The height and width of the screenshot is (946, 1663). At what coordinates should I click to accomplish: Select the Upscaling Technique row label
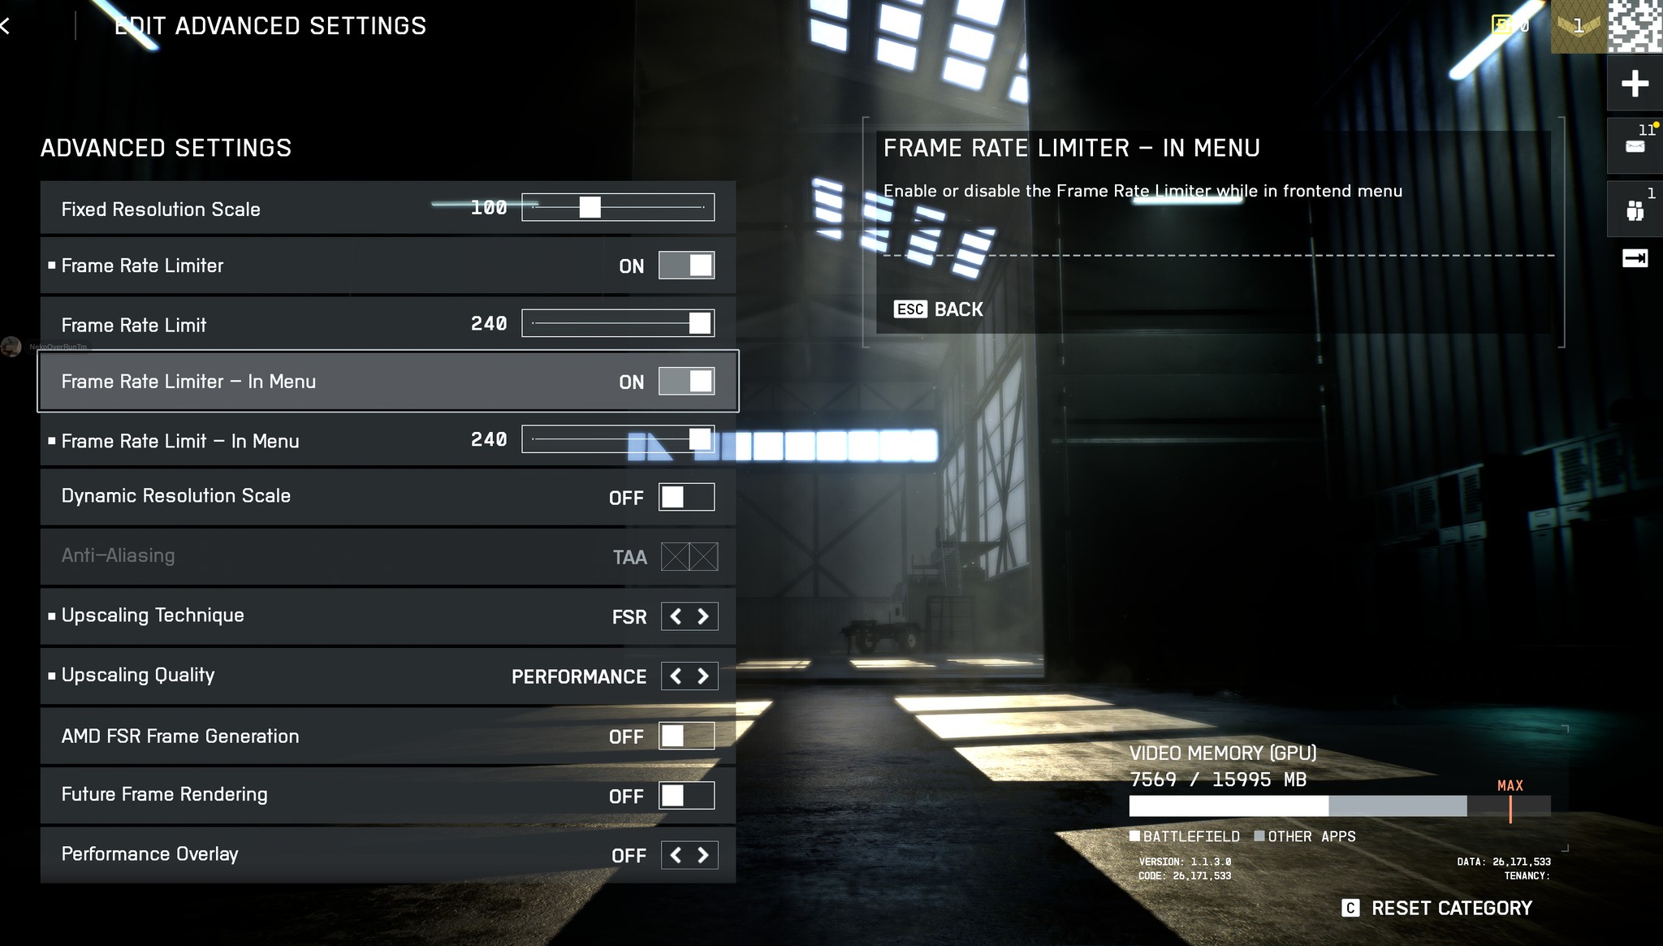[x=153, y=616]
